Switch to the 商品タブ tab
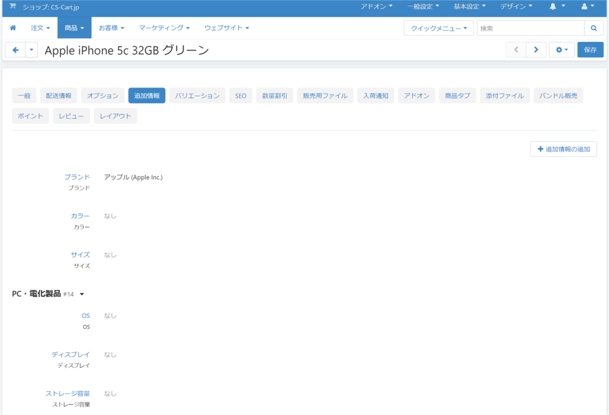This screenshot has width=609, height=415. point(457,96)
